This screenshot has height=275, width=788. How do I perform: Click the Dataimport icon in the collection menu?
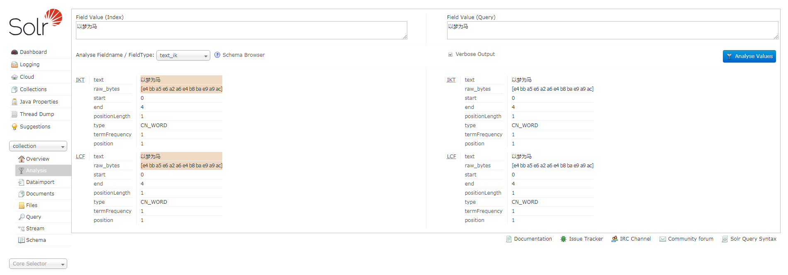click(21, 182)
